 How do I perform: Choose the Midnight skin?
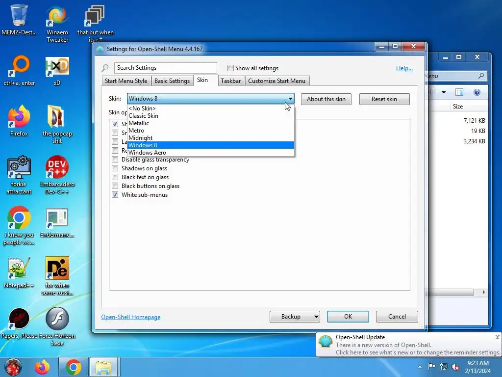point(211,138)
